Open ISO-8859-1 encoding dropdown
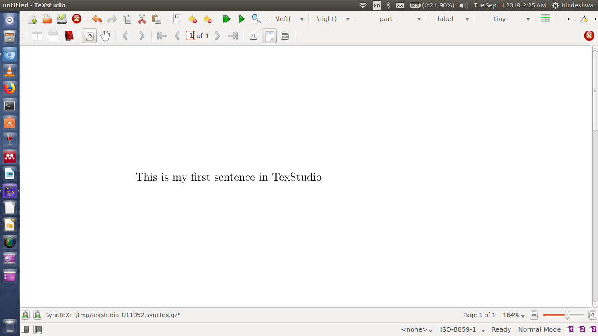The width and height of the screenshot is (598, 336). 462,329
